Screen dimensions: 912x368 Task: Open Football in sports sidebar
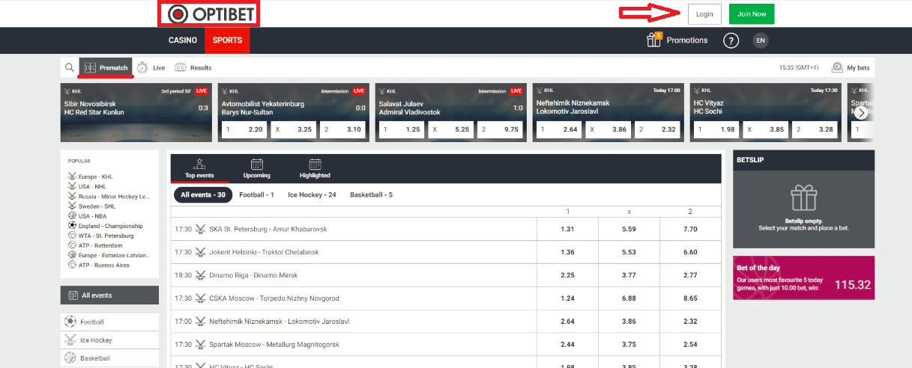click(x=109, y=322)
